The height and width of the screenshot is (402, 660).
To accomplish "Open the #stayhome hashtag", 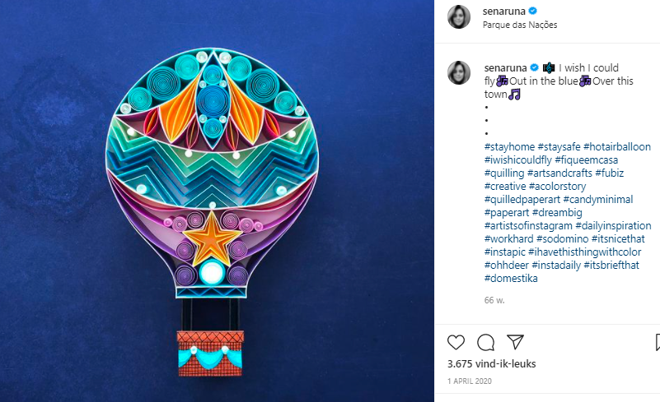I will pyautogui.click(x=509, y=147).
